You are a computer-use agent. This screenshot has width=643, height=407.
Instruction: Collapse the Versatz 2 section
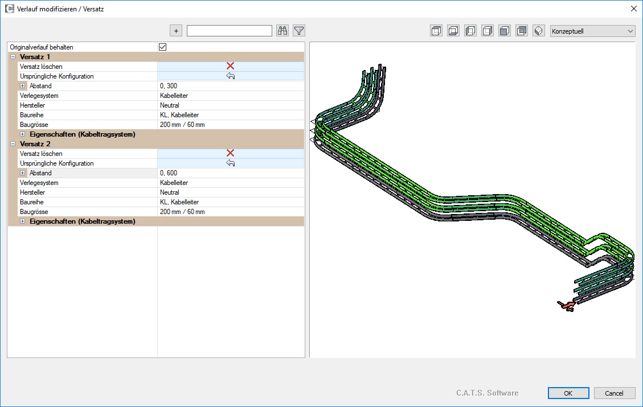(x=13, y=144)
